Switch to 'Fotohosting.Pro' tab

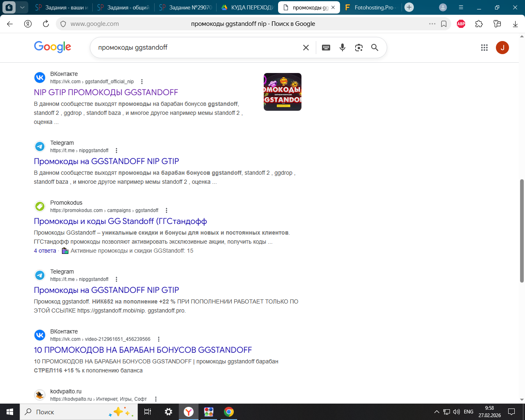point(370,7)
